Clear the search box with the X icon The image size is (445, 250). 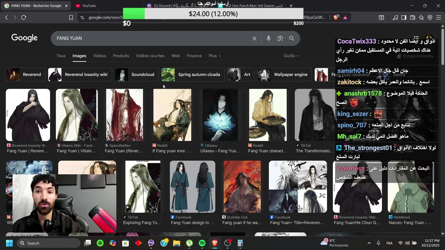(254, 39)
